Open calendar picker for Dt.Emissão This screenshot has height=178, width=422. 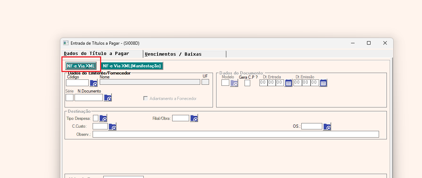pyautogui.click(x=323, y=83)
